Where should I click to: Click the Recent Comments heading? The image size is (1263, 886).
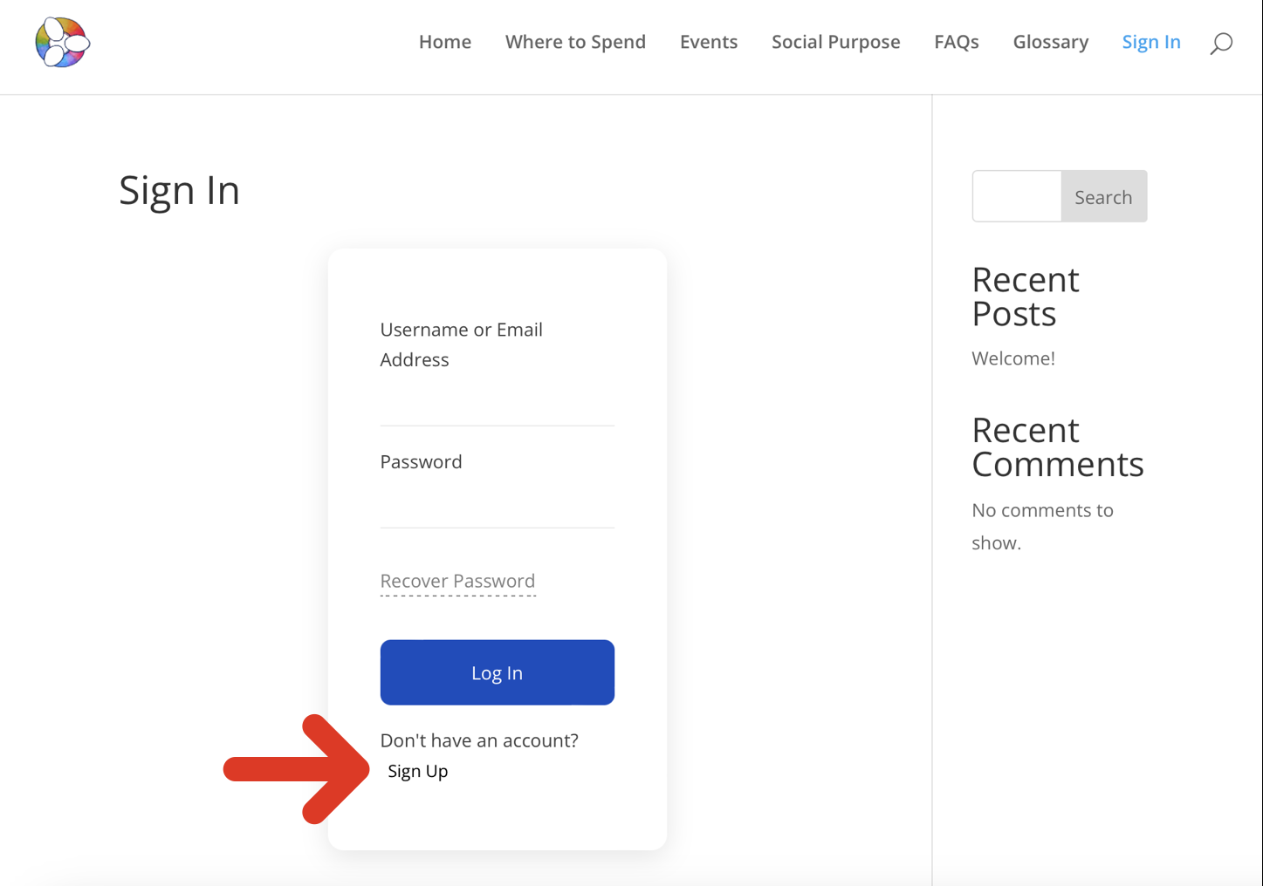pyautogui.click(x=1058, y=447)
